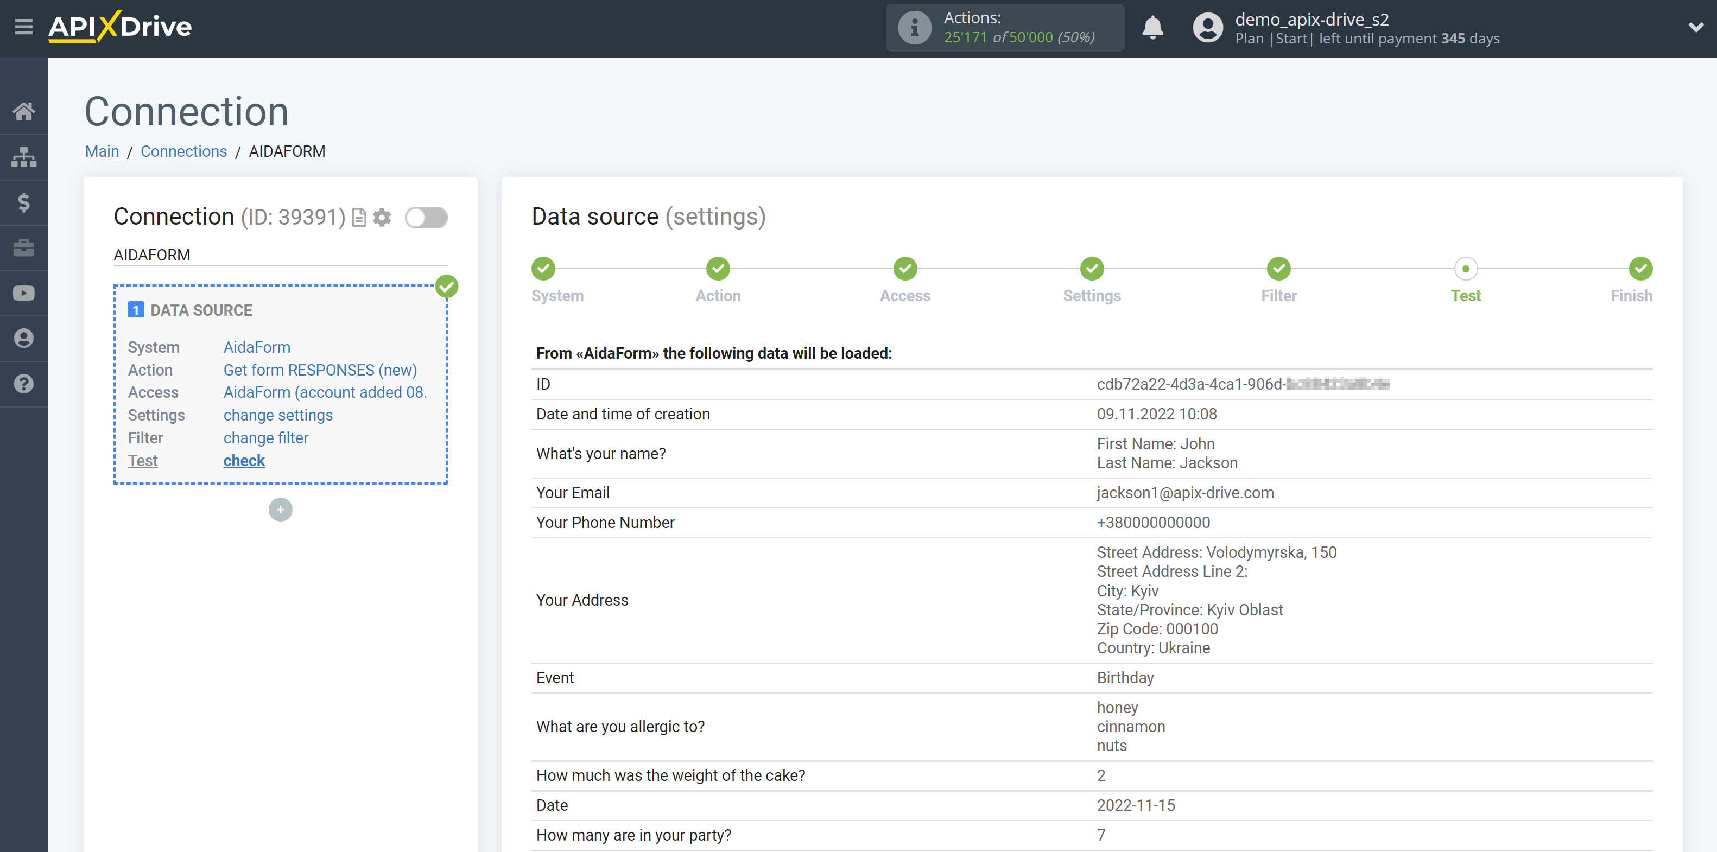Click the ApiX-Drive logo
The height and width of the screenshot is (852, 1717).
click(x=120, y=27)
